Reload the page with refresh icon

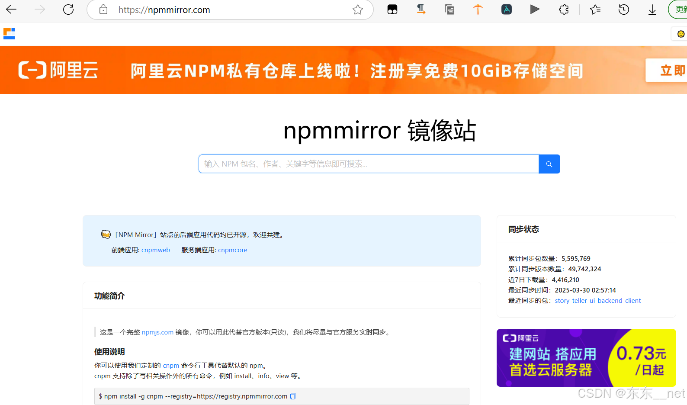pos(68,10)
